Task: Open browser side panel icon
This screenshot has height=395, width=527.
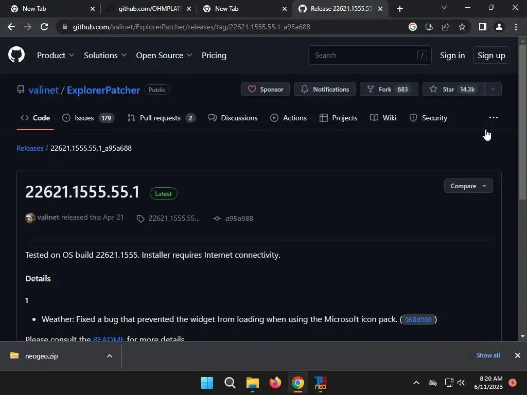Action: click(483, 27)
